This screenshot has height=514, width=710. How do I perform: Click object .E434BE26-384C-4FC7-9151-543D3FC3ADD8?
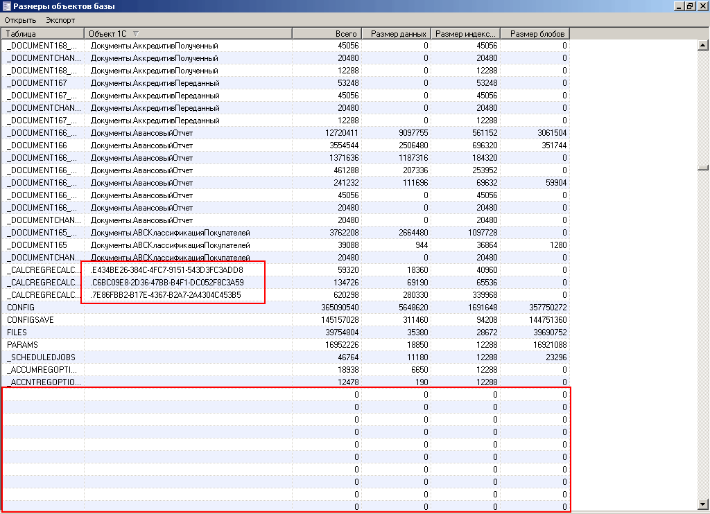(x=166, y=270)
